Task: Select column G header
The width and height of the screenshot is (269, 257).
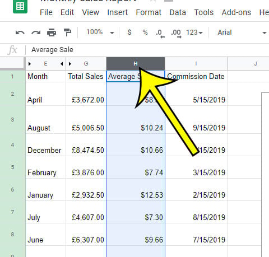Action: [86, 64]
